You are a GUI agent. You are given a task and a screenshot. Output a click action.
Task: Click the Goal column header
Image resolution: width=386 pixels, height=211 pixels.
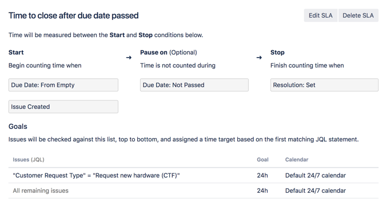262,160
